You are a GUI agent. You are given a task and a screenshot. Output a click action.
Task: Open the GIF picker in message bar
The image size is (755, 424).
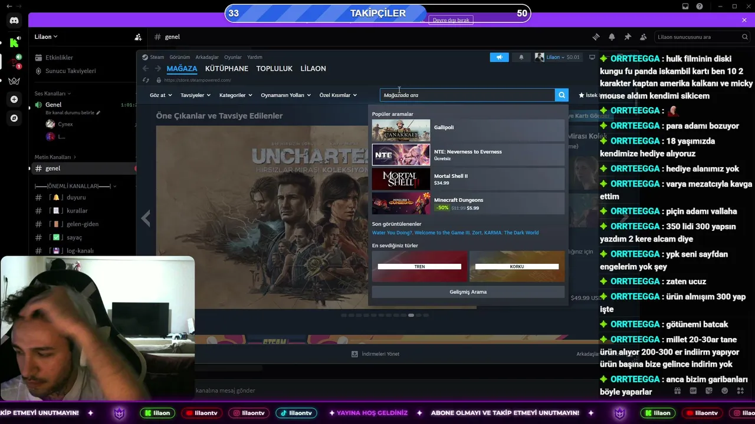tap(693, 390)
